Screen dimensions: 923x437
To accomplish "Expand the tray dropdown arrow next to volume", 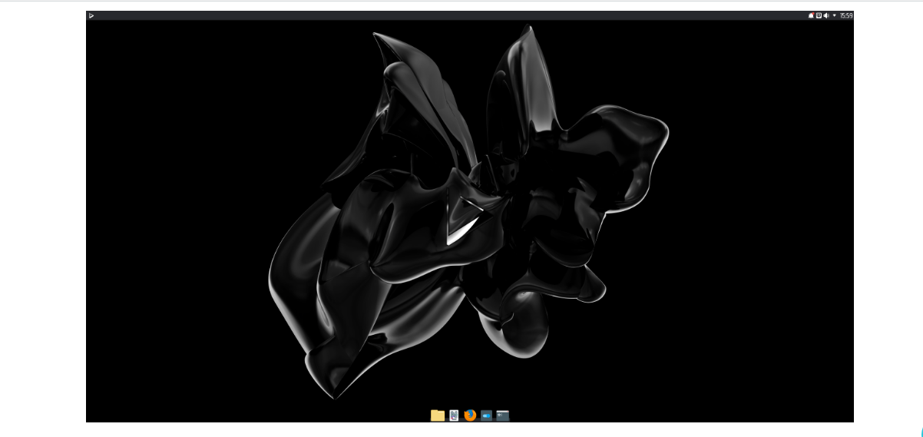I will click(835, 15).
